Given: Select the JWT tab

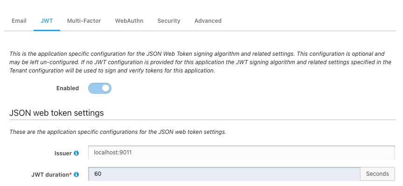Looking at the screenshot, I should 47,21.
